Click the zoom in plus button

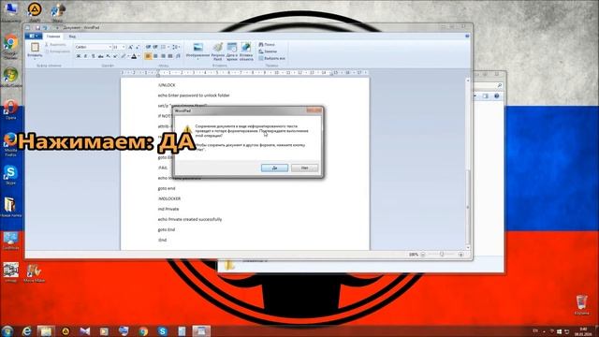pyautogui.click(x=460, y=255)
